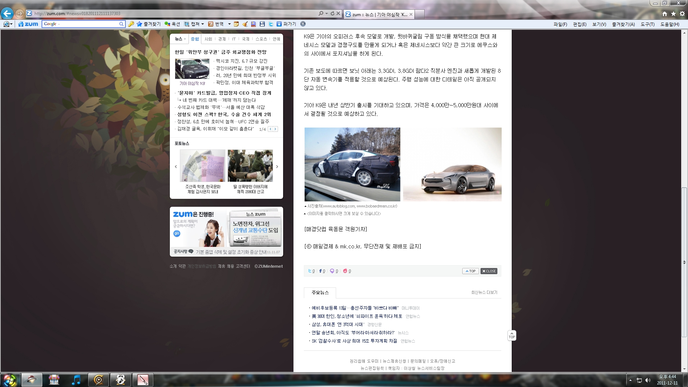
Task: Expand the 번역 translate dropdown arrow
Action: [229, 24]
